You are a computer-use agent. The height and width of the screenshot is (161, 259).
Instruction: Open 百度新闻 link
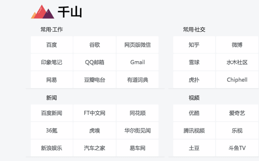(51, 113)
